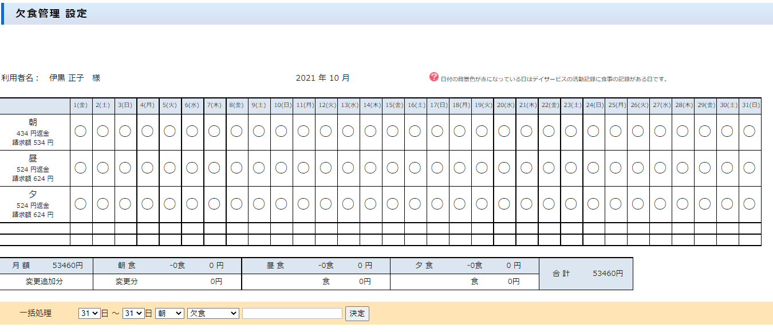Toggle breakfast circle for 1(金)
The image size is (773, 332).
[81, 131]
